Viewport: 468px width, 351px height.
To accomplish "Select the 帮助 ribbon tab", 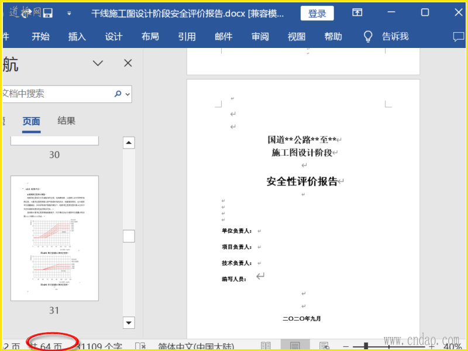I will click(x=333, y=37).
